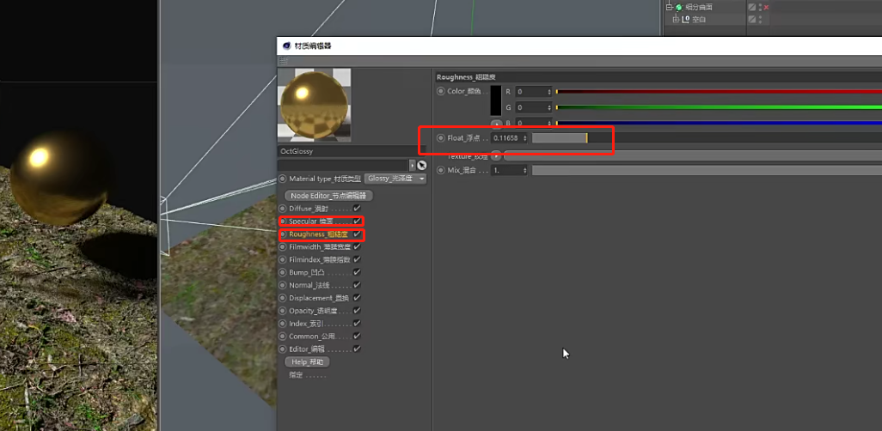Click the empty field below the OctGlossy name
Image resolution: width=882 pixels, height=431 pixels.
[x=343, y=165]
